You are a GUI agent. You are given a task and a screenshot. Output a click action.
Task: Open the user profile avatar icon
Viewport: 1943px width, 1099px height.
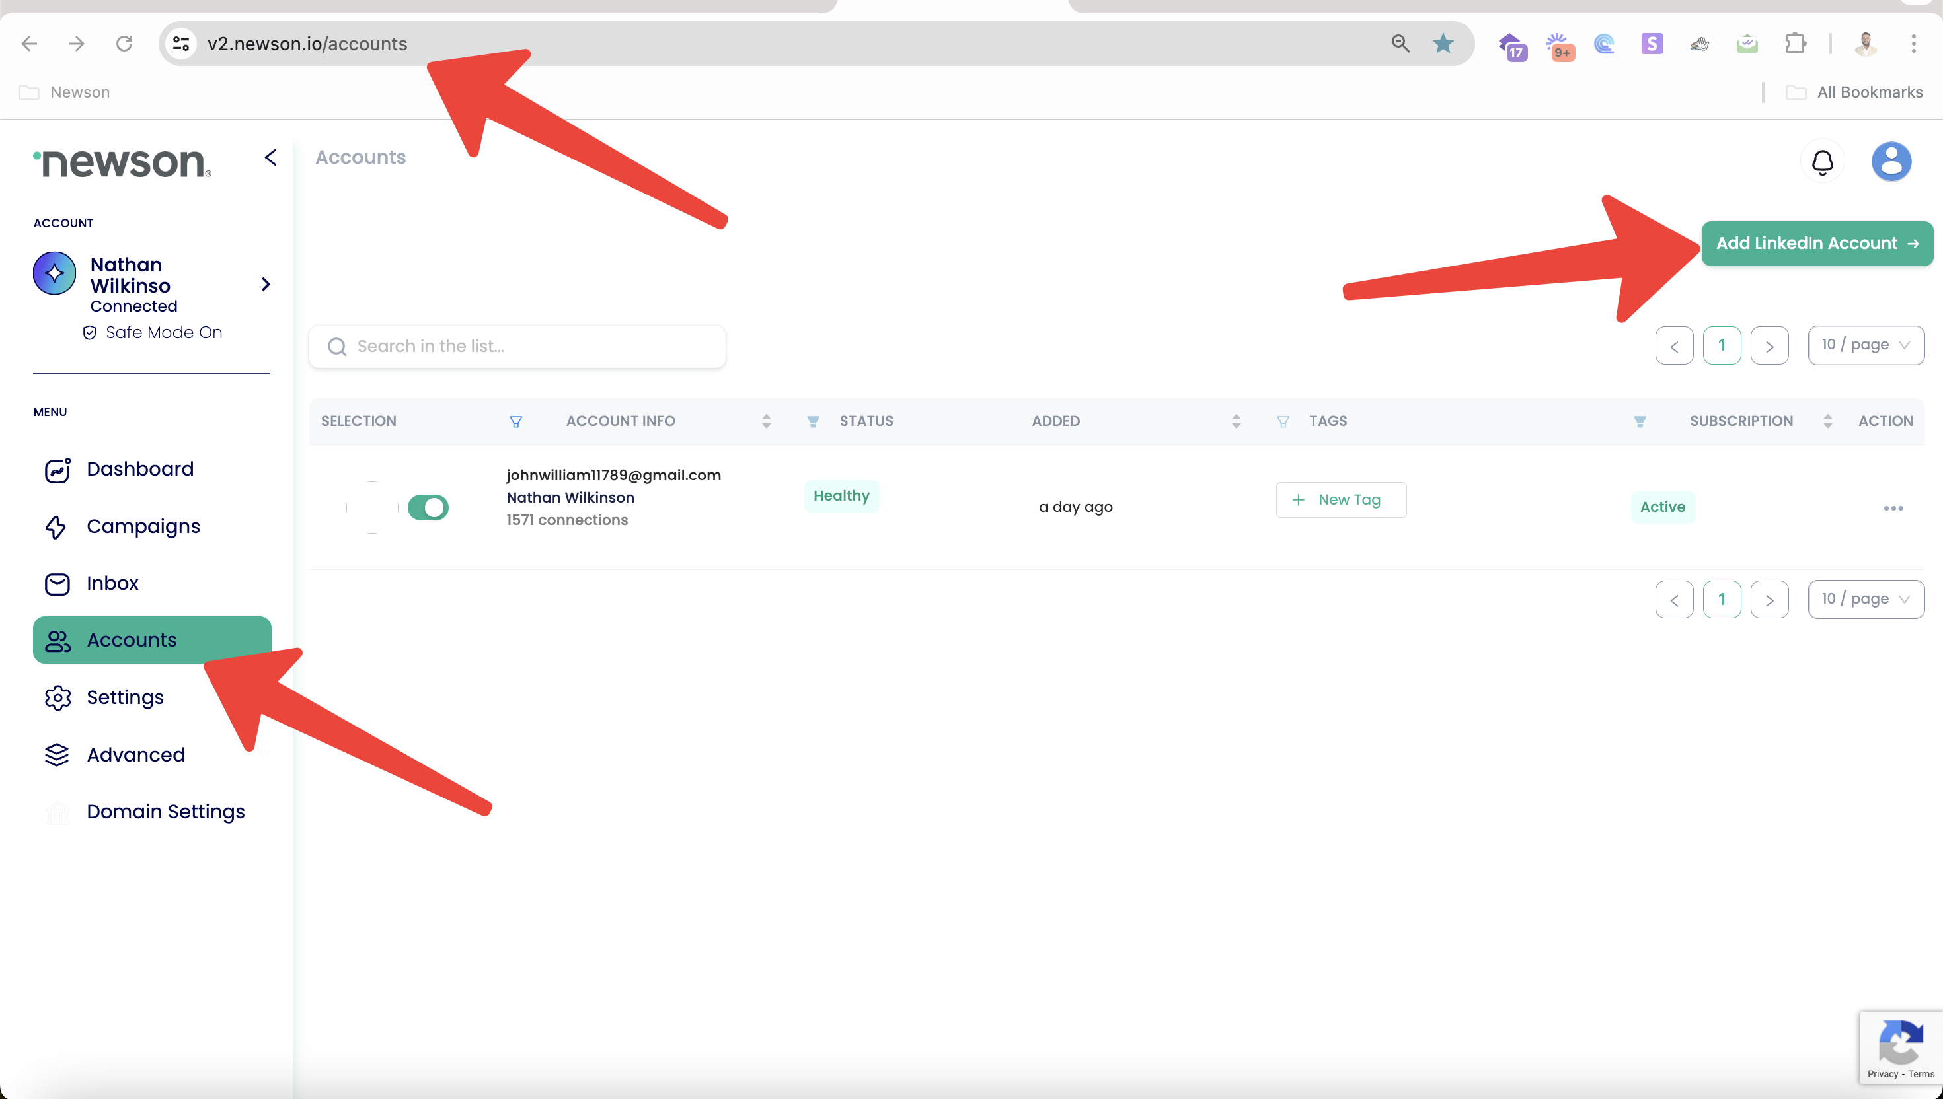[x=1890, y=162]
